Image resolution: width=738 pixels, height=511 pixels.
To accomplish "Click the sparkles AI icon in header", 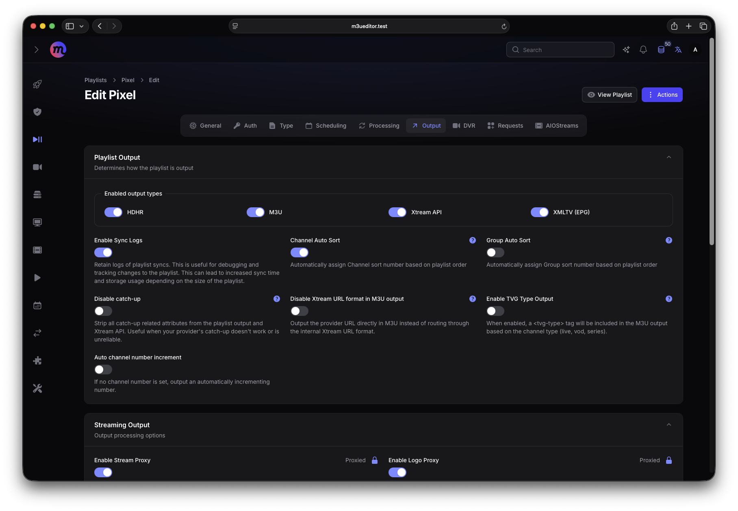I will [626, 50].
